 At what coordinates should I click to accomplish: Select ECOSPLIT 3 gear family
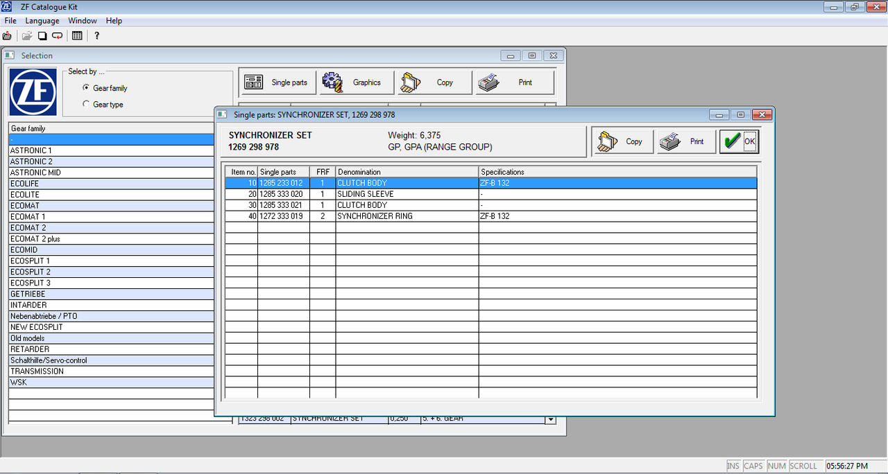click(x=111, y=283)
